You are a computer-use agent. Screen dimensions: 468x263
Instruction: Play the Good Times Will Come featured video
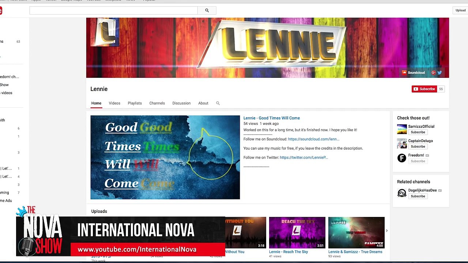tap(165, 157)
